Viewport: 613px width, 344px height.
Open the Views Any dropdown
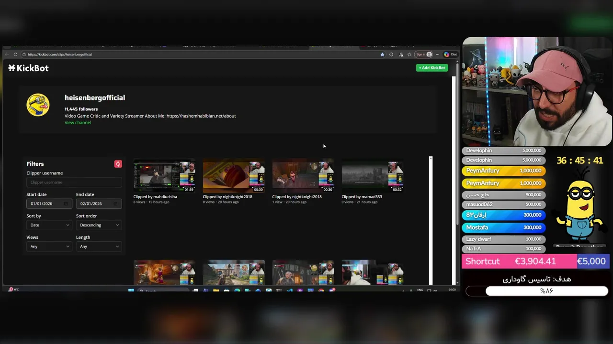click(49, 247)
